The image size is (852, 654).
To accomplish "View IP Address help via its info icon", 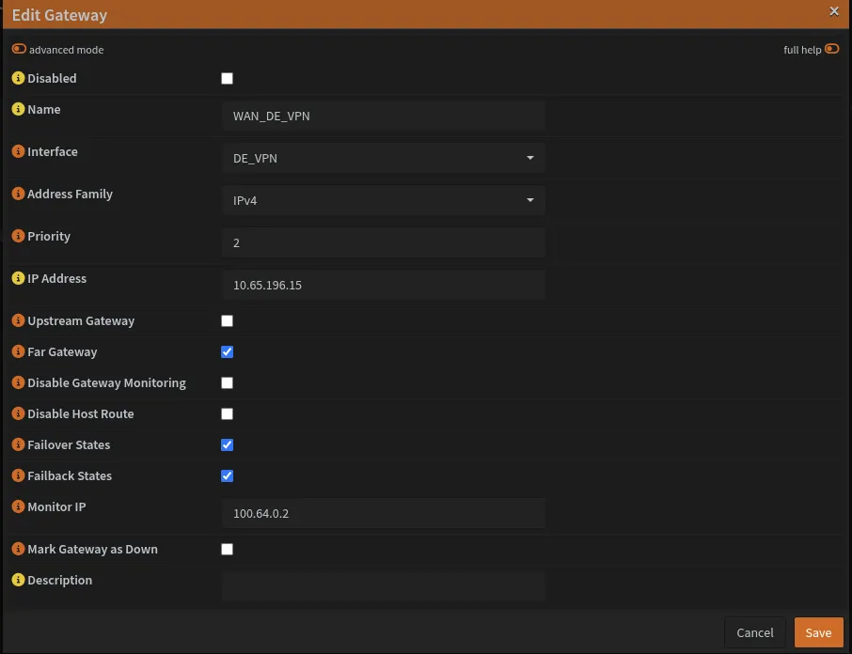I will point(18,278).
